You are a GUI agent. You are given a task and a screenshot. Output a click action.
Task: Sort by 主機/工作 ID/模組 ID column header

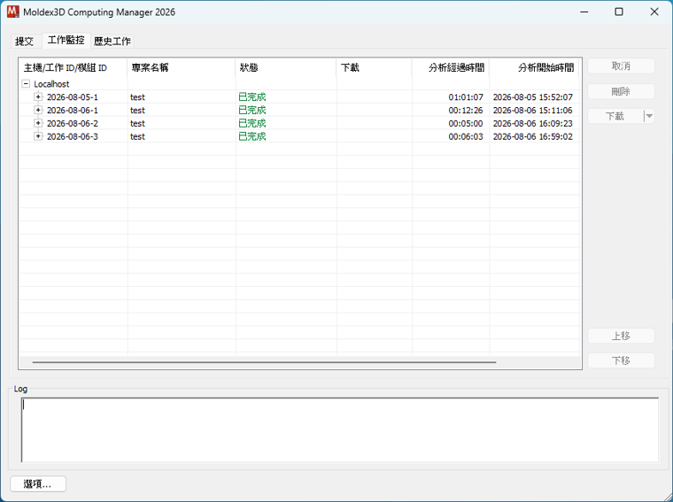[x=73, y=68]
